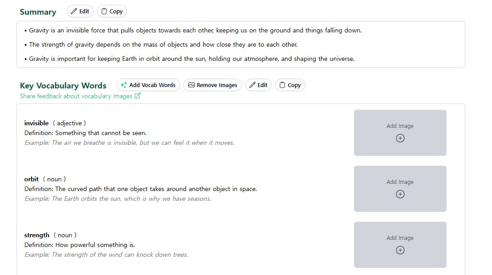Click the pencil icon in vocabulary Edit button

[252, 85]
